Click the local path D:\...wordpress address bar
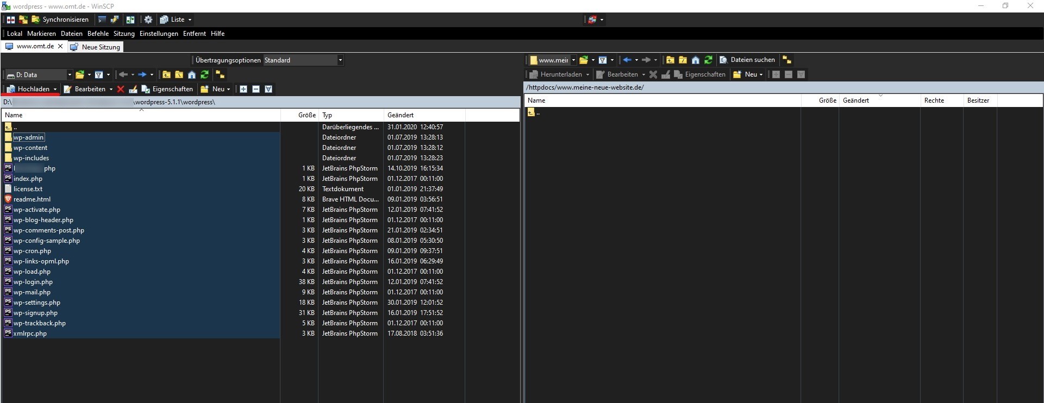 tap(261, 102)
